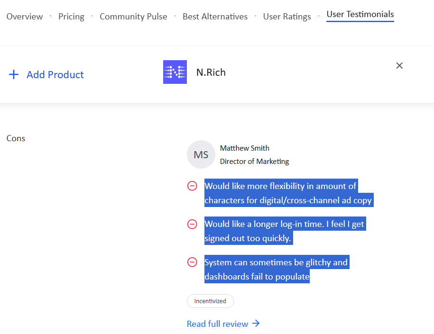Go to the Community Pulse tab

(133, 17)
